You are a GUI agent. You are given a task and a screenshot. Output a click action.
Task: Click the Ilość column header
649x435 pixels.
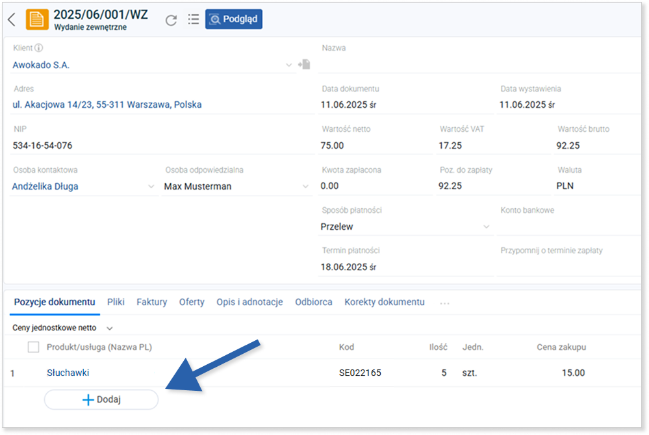439,347
